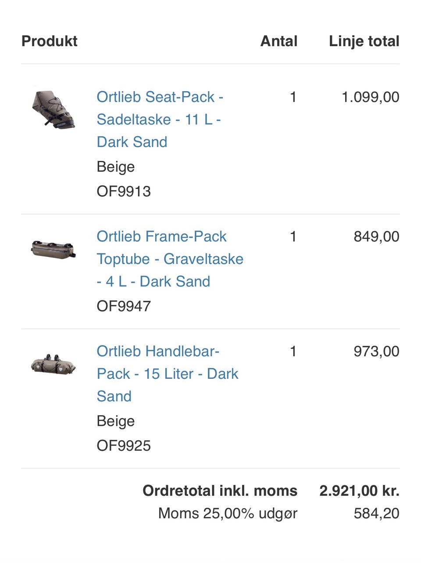Viewport: 421px width, 563px height.
Task: Click the 849,00 line total
Action: 376,237
